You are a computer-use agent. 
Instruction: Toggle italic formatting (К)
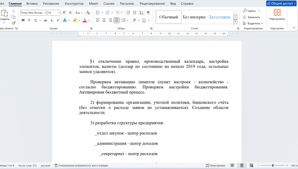coord(29,20)
